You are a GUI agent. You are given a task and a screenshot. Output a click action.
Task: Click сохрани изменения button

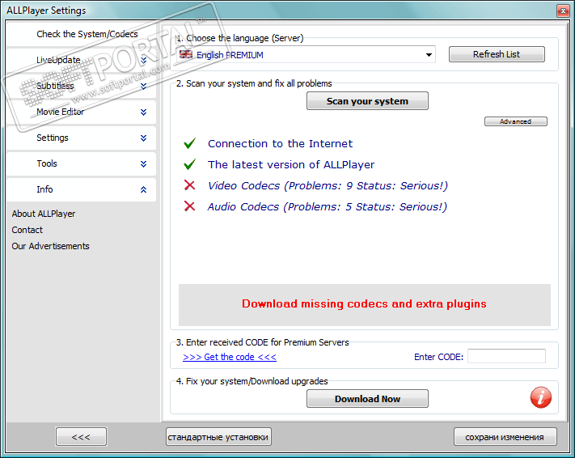coord(505,437)
